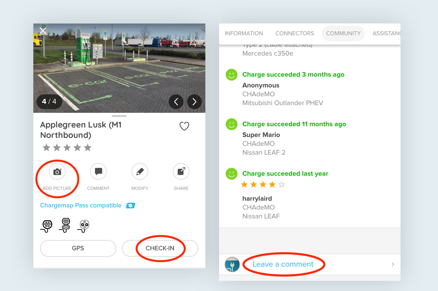Open Charge succeeded last year entry
The height and width of the screenshot is (291, 438).
pos(285,174)
